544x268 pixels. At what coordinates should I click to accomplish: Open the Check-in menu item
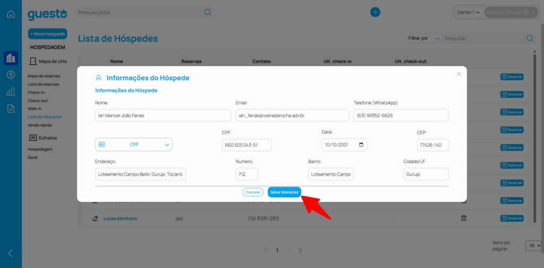(36, 92)
